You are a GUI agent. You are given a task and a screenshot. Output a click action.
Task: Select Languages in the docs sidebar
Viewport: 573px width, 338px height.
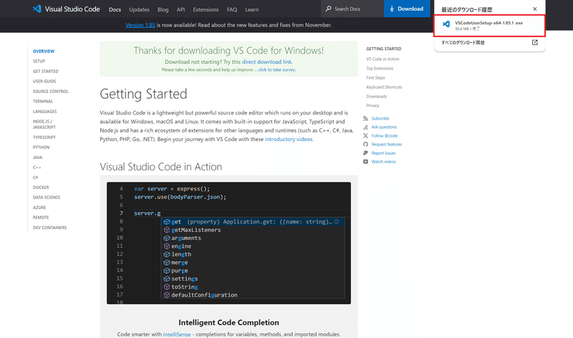[45, 112]
